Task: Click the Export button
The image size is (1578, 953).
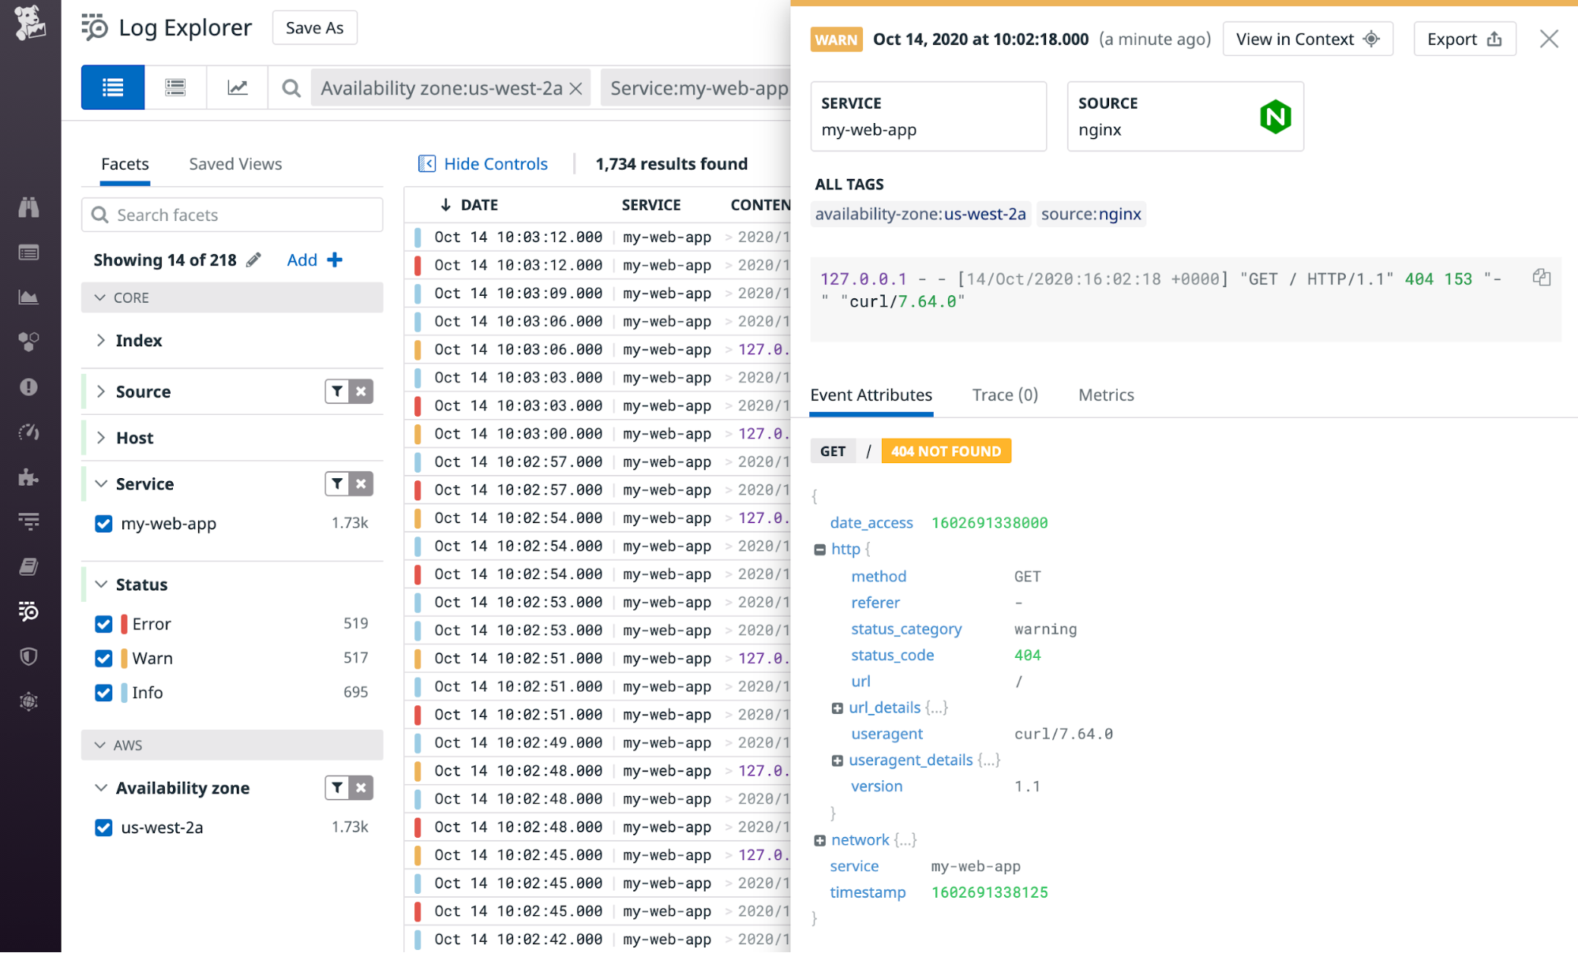Action: point(1464,39)
